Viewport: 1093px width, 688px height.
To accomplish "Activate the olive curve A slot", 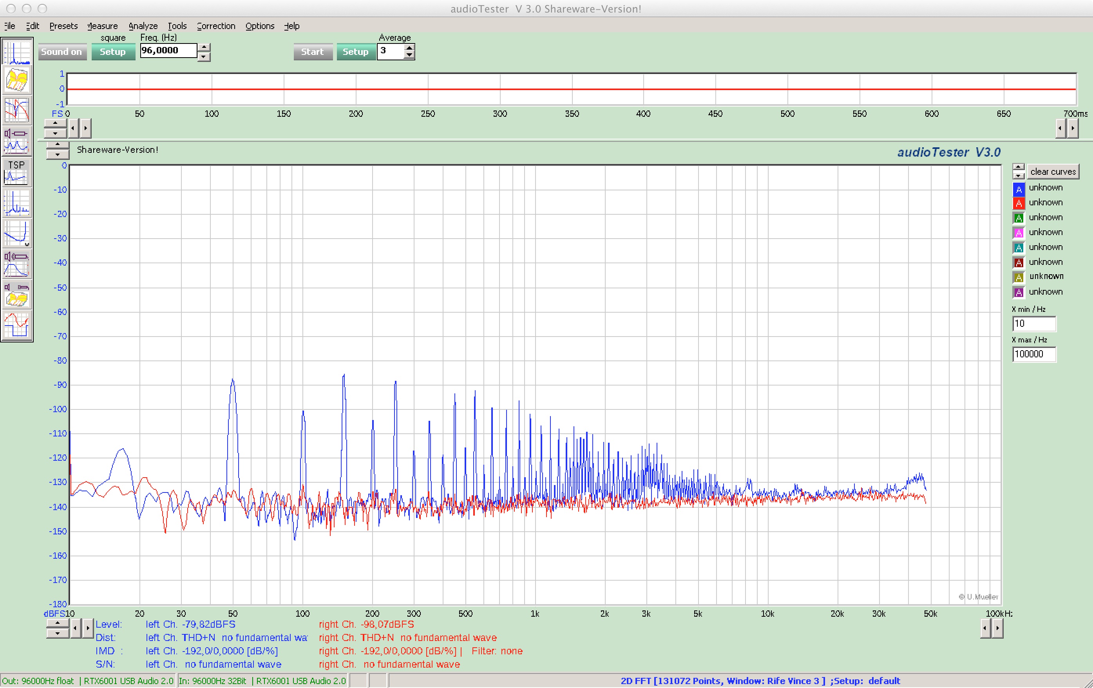I will point(1019,277).
